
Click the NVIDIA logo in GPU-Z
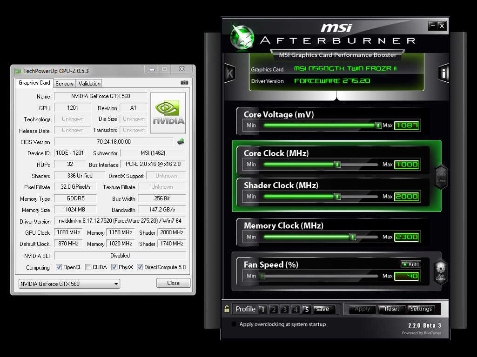click(x=168, y=112)
